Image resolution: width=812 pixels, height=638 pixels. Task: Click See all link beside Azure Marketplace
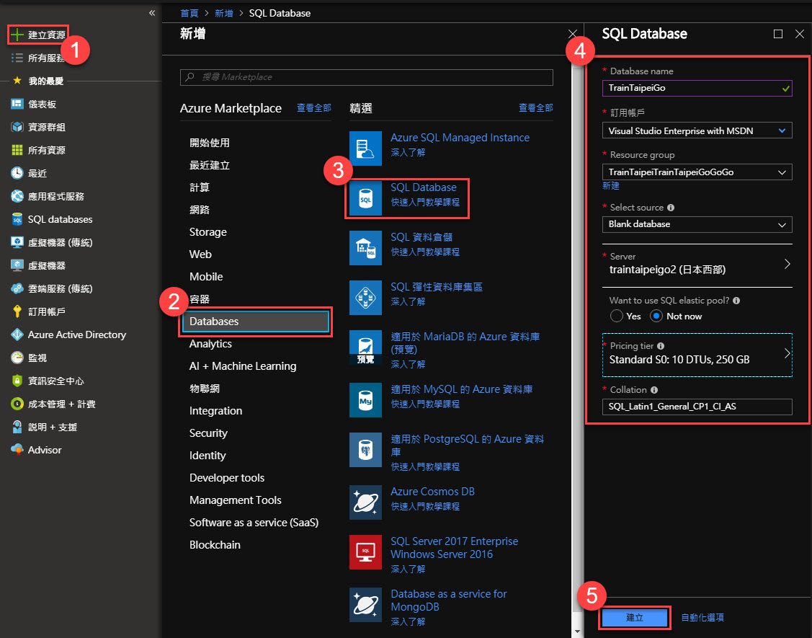click(314, 107)
